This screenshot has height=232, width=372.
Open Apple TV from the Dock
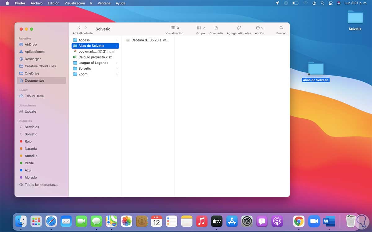217,221
